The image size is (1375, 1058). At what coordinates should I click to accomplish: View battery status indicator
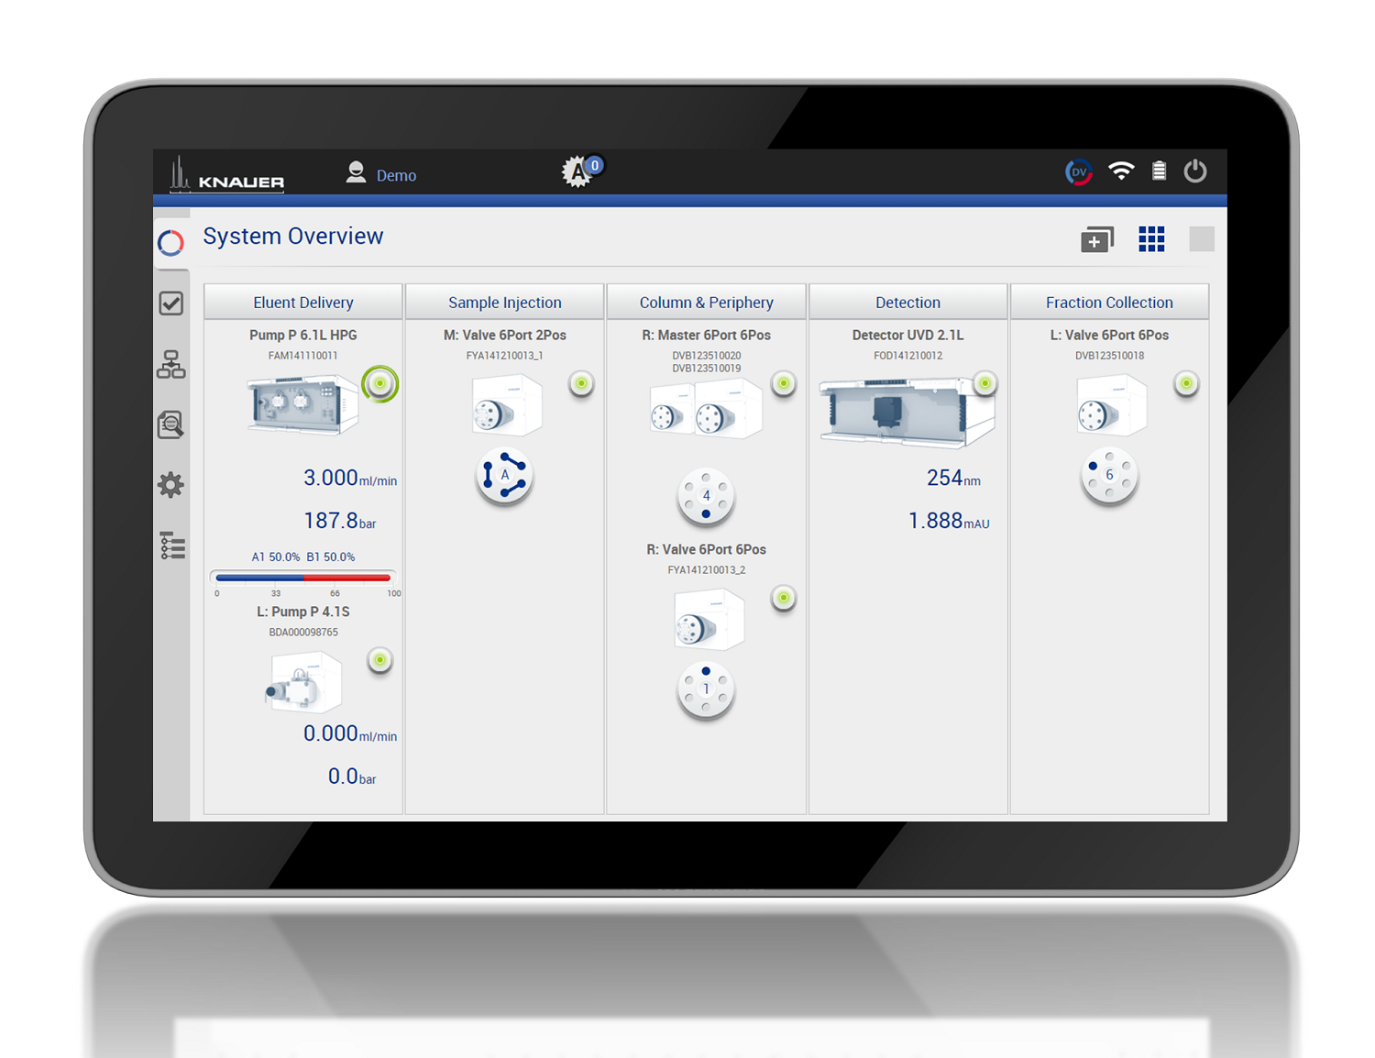(x=1159, y=171)
